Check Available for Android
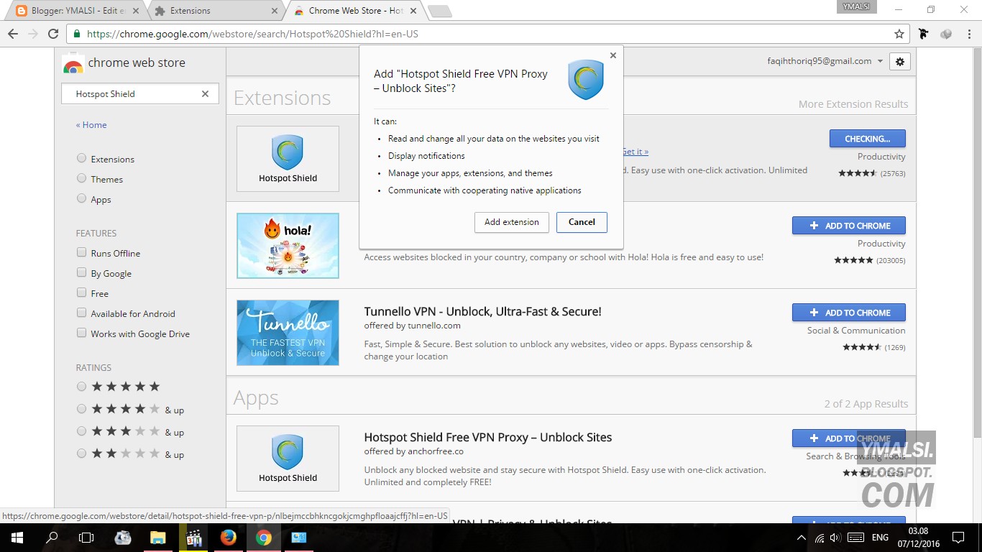The image size is (982, 552). [81, 313]
